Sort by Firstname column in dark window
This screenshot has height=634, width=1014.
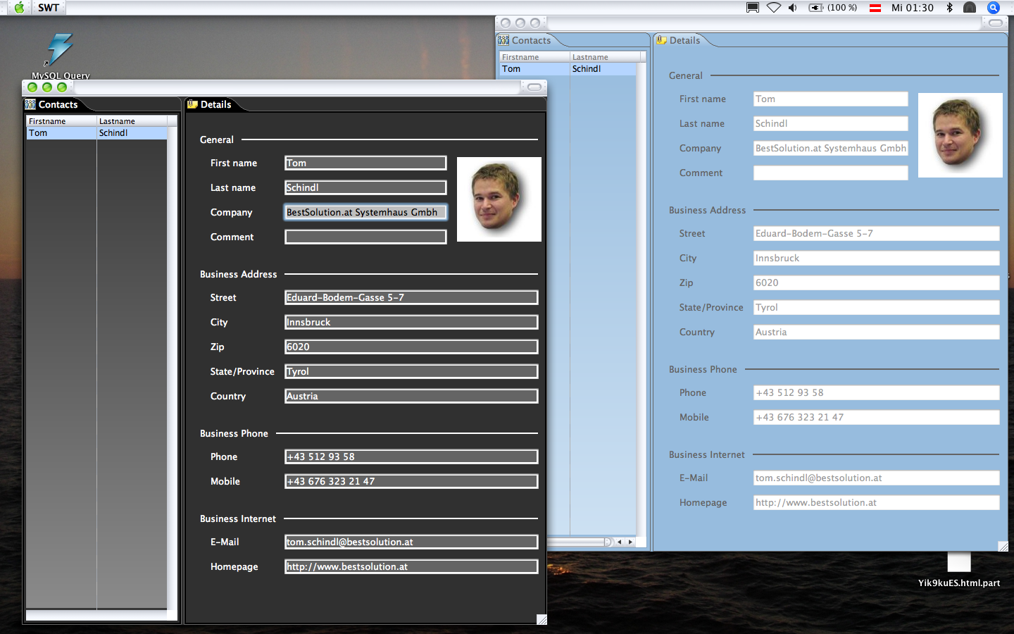(x=61, y=121)
